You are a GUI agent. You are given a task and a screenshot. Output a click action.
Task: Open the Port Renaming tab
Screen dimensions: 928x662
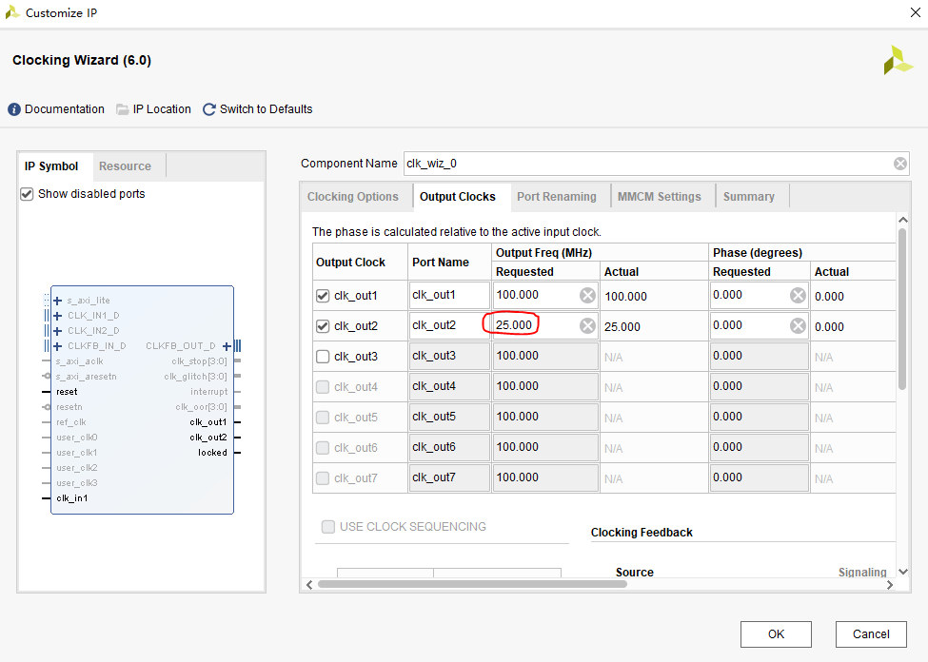pos(557,197)
